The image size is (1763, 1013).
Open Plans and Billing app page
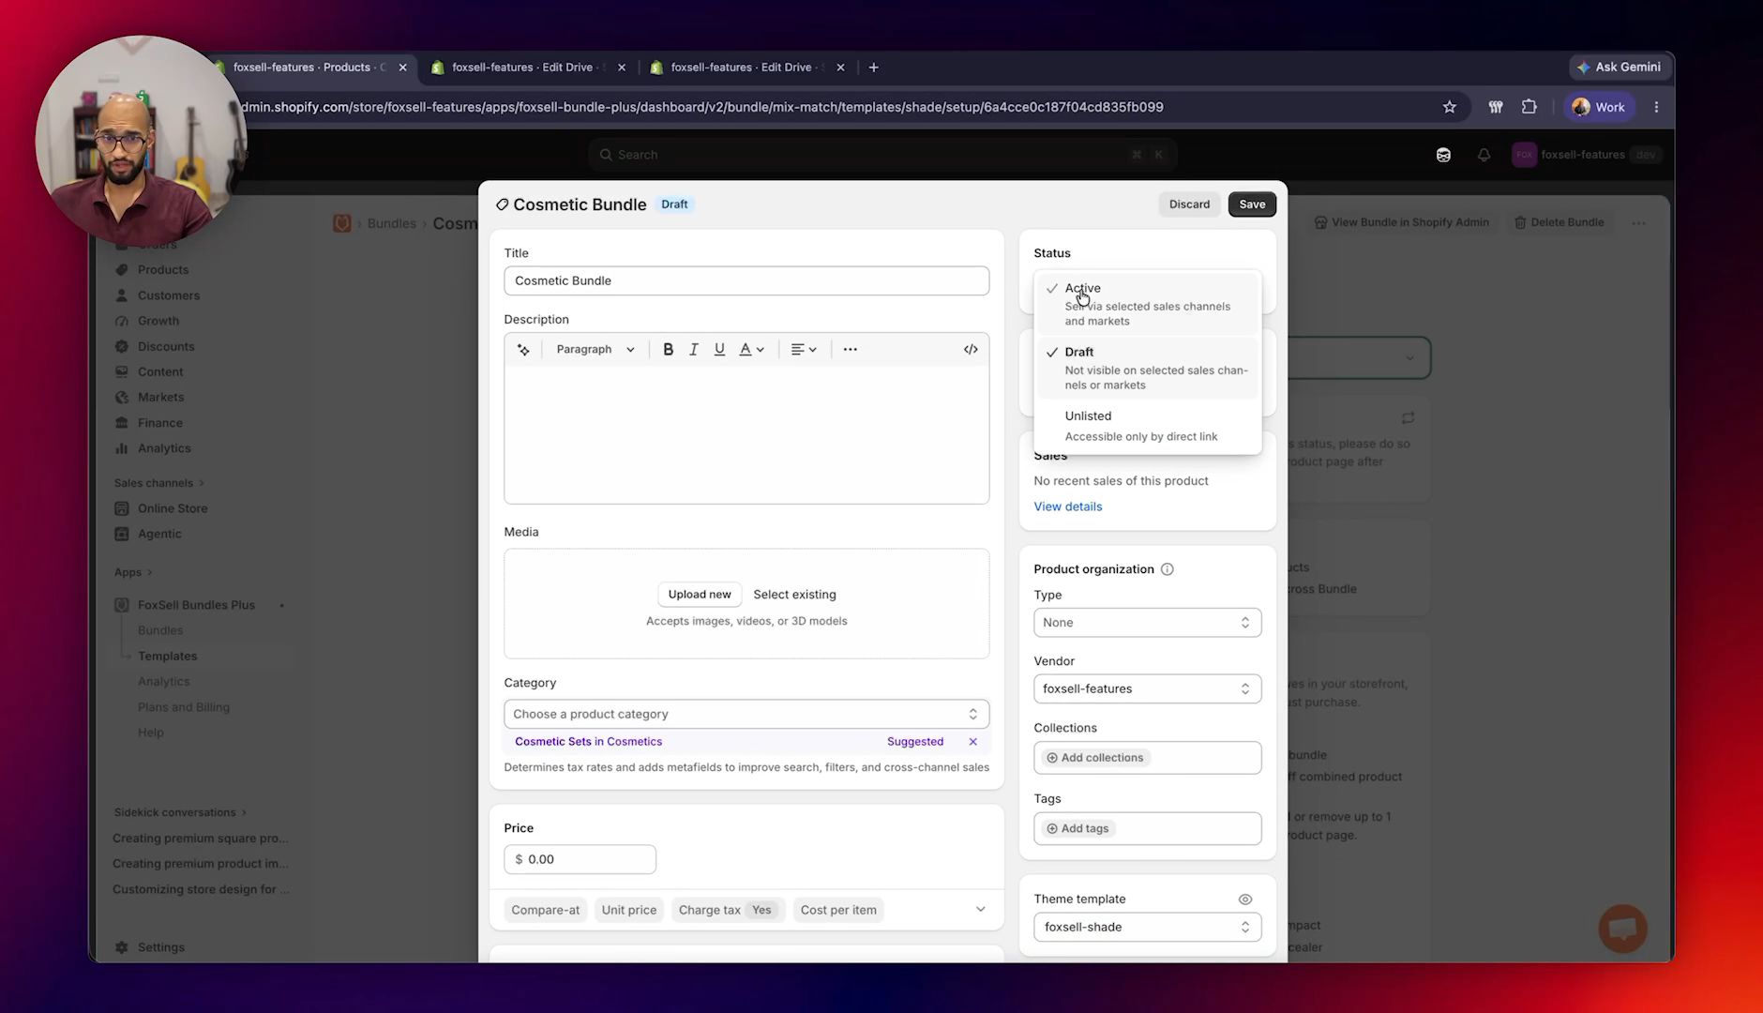tap(183, 707)
